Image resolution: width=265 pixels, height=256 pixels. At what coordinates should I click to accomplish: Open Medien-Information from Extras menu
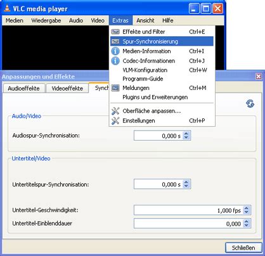(162, 51)
